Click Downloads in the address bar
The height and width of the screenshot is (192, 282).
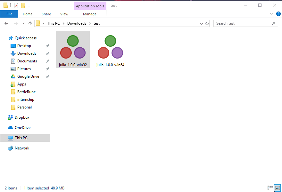pos(77,23)
